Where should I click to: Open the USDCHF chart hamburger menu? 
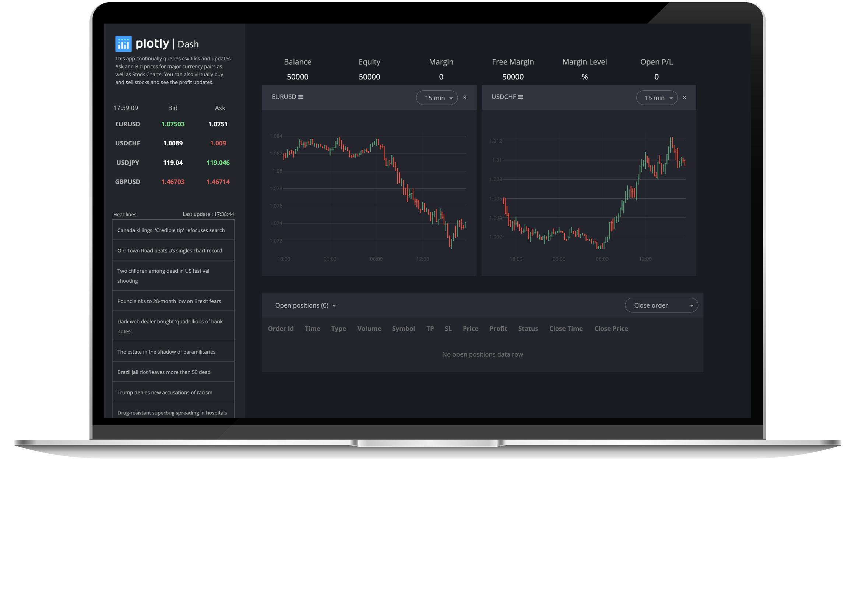point(520,97)
